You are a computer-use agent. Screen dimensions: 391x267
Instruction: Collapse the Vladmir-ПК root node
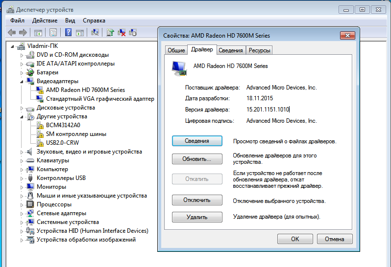tap(12, 46)
